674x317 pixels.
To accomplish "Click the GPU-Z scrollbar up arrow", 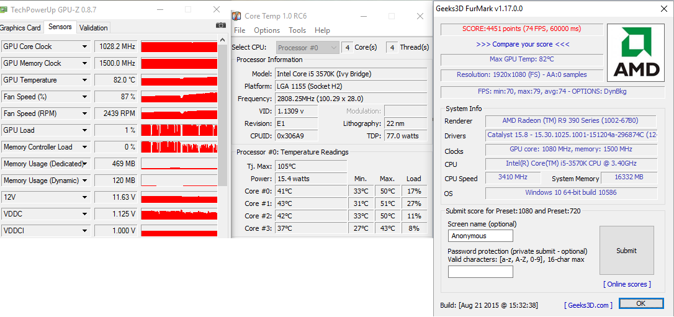I will pos(223,40).
